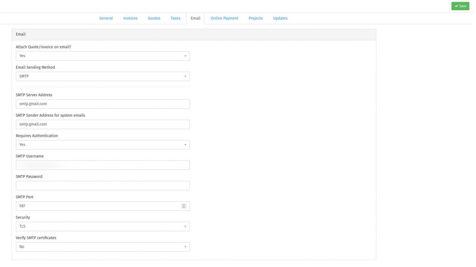
Task: Select the Email tab
Action: pos(196,18)
